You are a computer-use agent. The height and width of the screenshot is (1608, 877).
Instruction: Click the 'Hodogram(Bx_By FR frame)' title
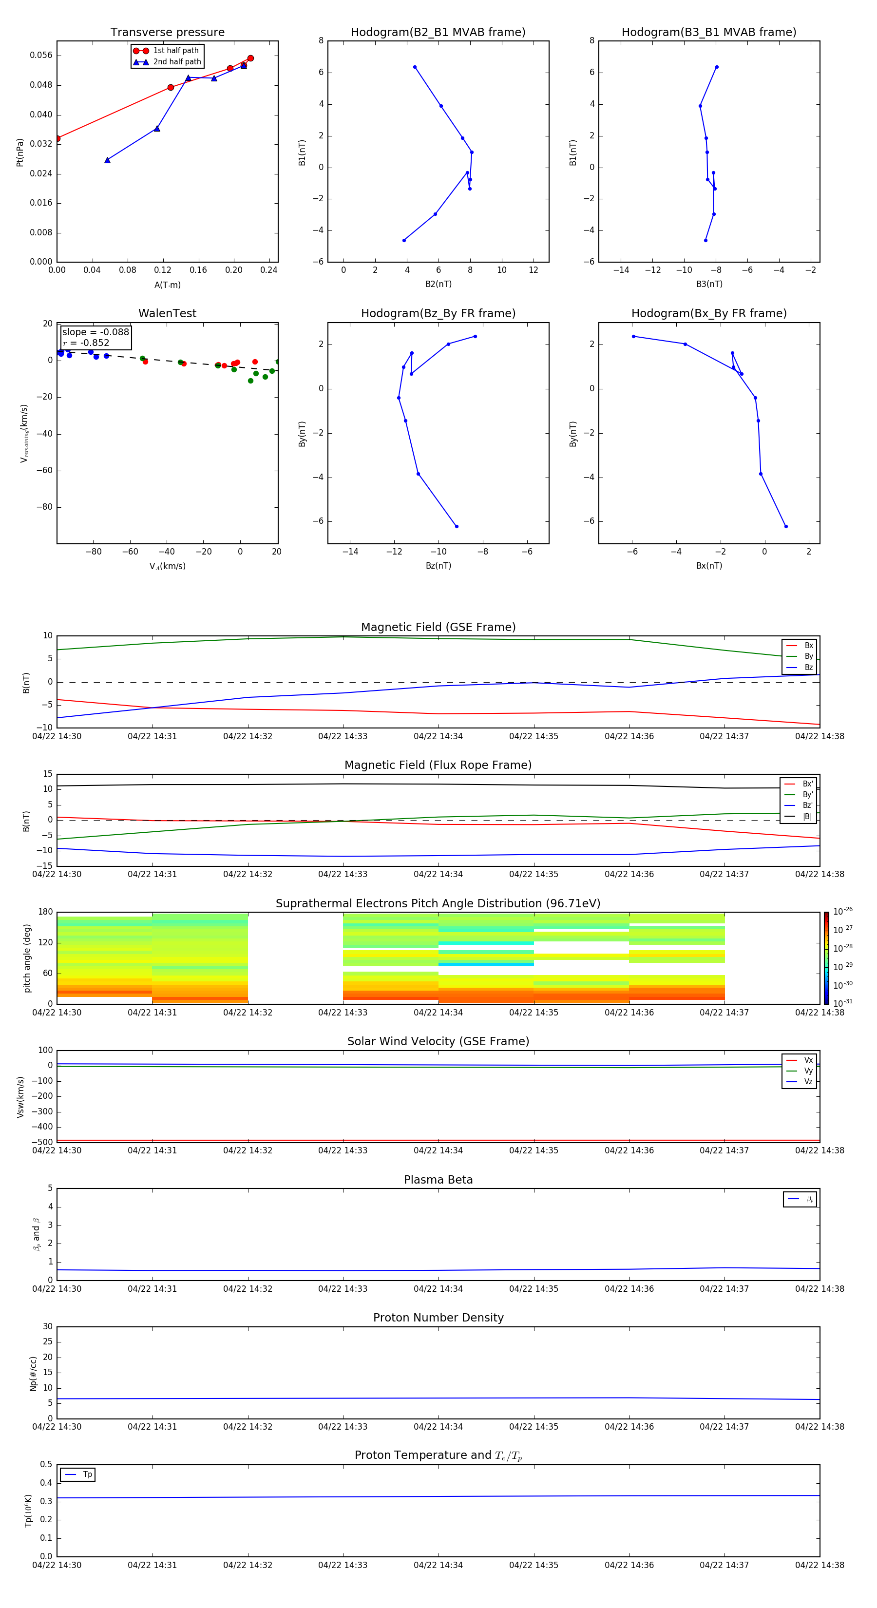click(709, 313)
